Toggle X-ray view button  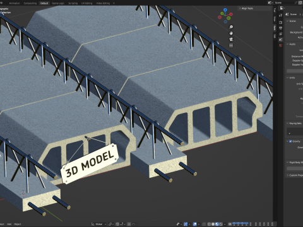click(x=204, y=224)
